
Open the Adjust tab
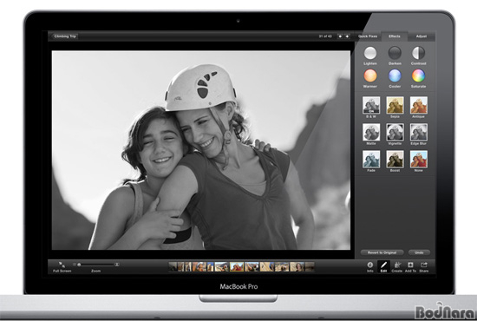point(421,36)
